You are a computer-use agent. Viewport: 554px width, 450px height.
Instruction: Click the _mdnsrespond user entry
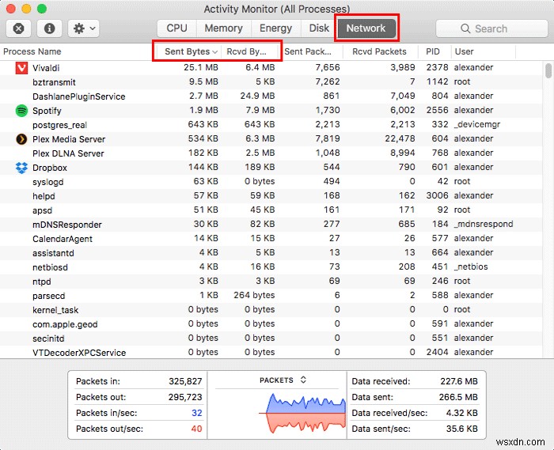484,224
